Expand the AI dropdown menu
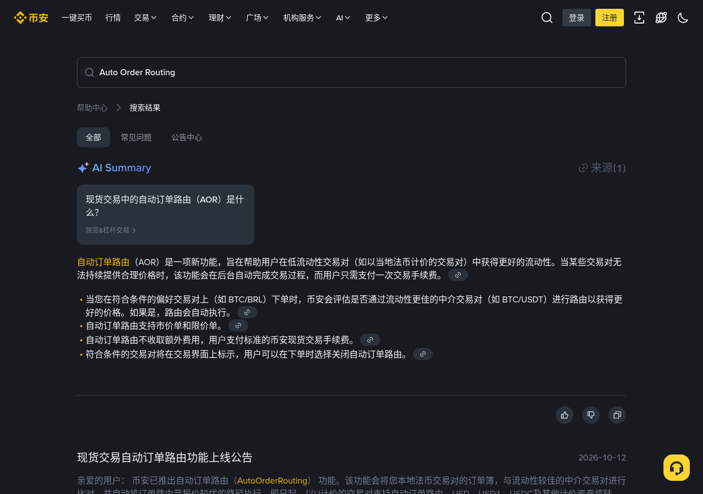The height and width of the screenshot is (494, 703). point(343,18)
